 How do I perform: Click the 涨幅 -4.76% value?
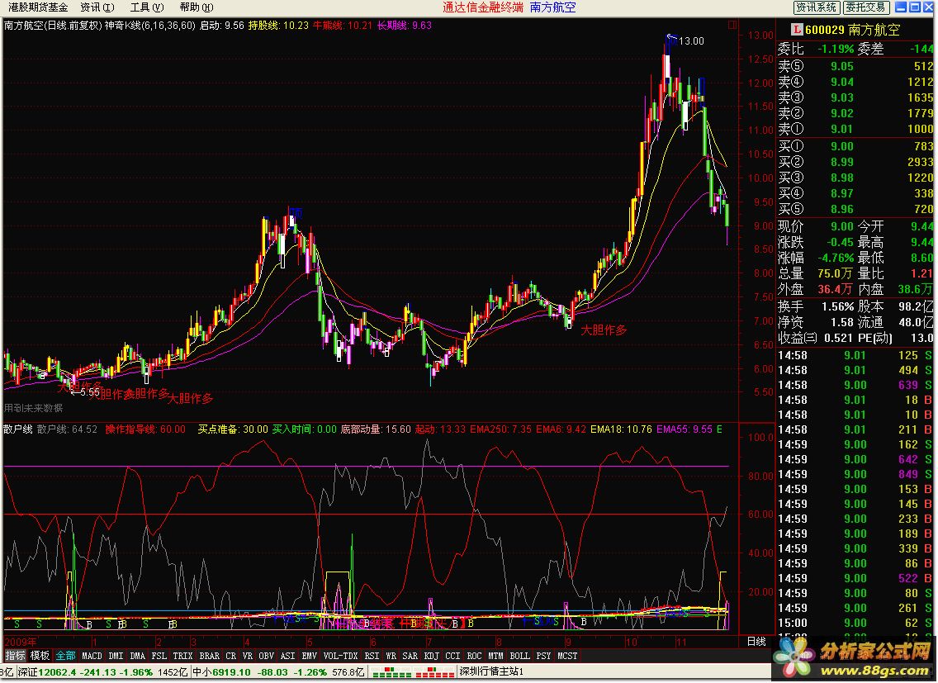coord(836,258)
